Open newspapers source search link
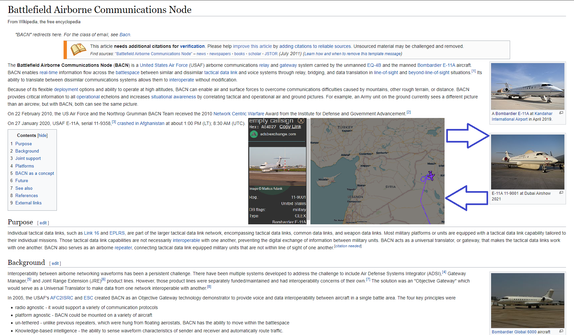Viewport: 574px width, 335px height. pyautogui.click(x=220, y=54)
